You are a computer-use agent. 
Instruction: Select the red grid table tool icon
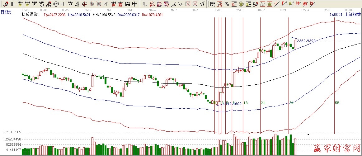click(187, 4)
